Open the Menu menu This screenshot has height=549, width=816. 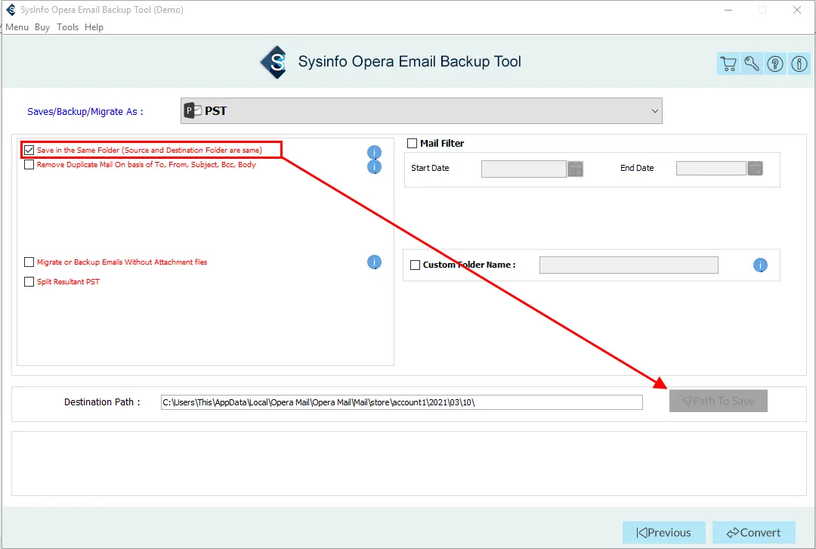click(x=17, y=27)
